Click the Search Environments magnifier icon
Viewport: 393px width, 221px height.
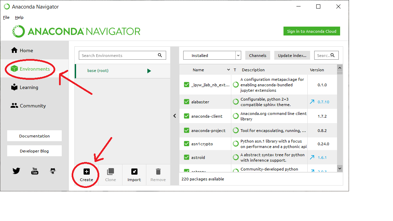[x=160, y=55]
